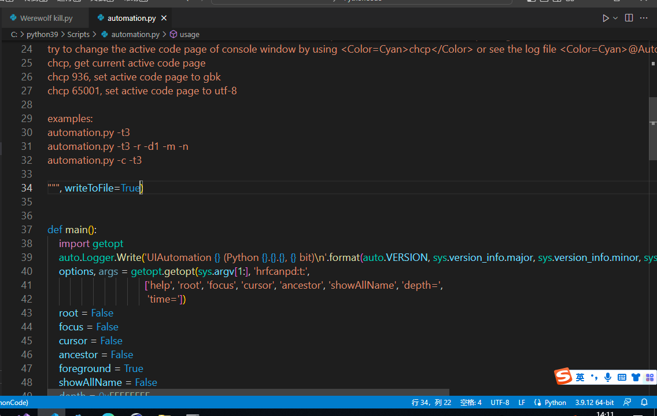Open run options dropdown beside play button
This screenshot has width=657, height=416.
pyautogui.click(x=615, y=19)
